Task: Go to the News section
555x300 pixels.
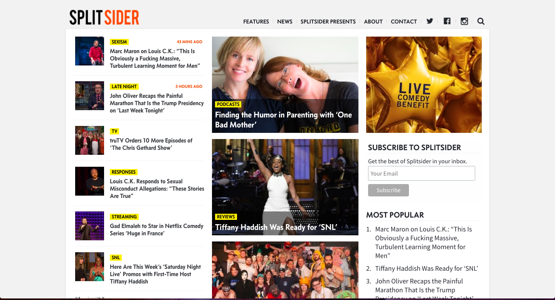Action: 285,22
